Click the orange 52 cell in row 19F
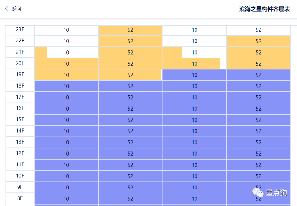This screenshot has width=297, height=206. pyautogui.click(x=130, y=75)
